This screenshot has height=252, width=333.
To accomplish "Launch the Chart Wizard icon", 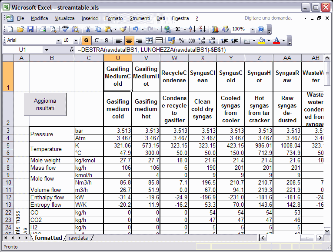I will coord(216,29).
